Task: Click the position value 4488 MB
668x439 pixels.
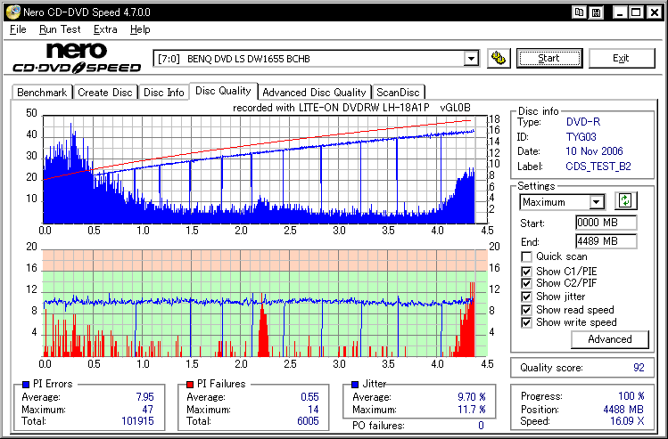Action: pyautogui.click(x=623, y=410)
